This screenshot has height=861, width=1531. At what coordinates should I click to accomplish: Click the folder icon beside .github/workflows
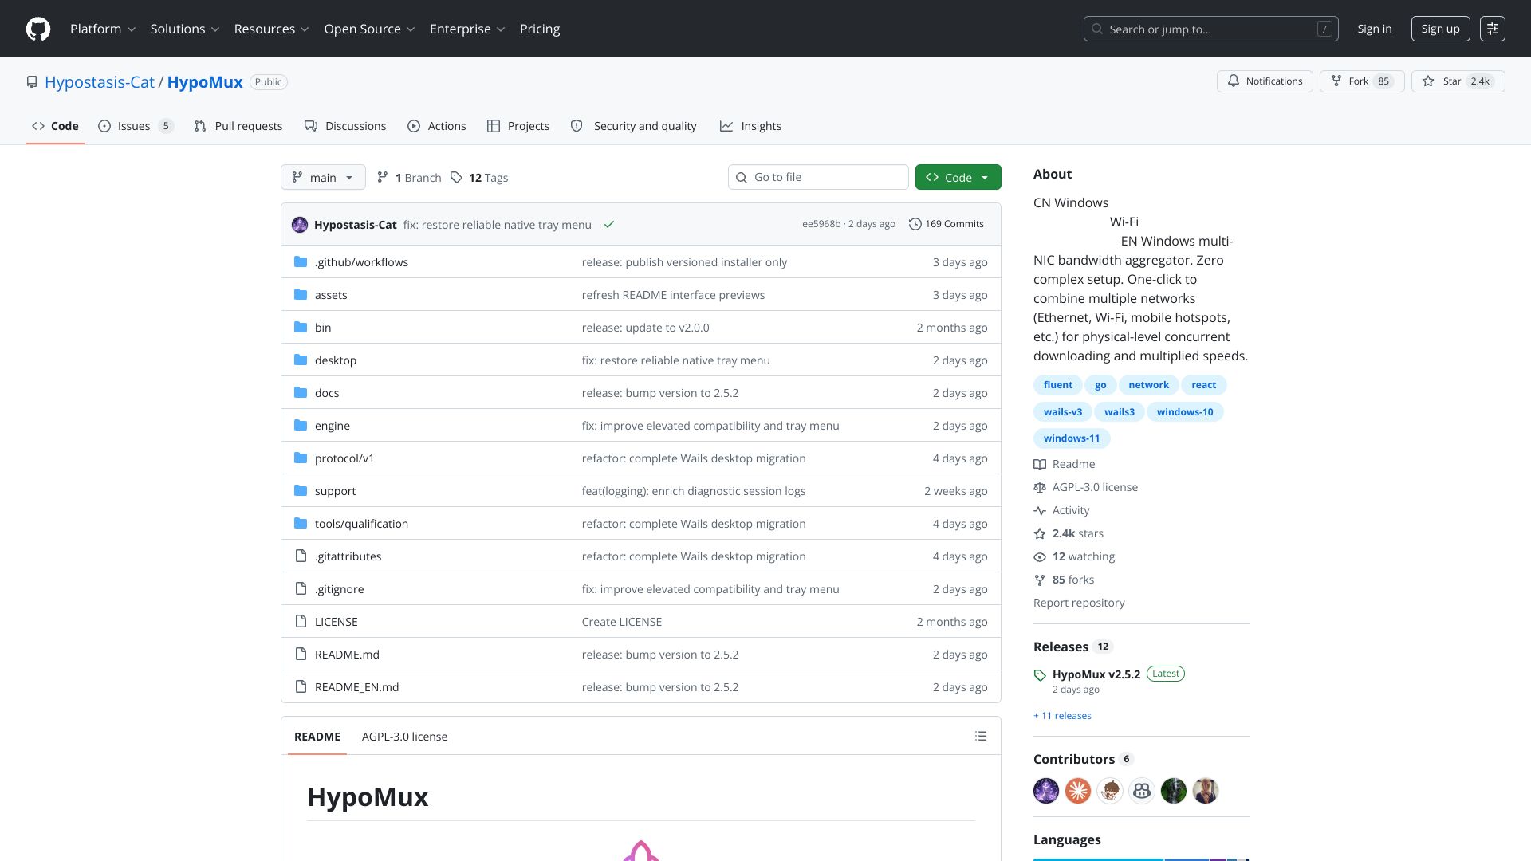click(x=301, y=261)
